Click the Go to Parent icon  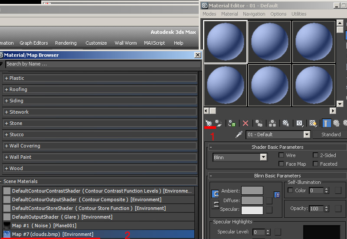click(337, 123)
